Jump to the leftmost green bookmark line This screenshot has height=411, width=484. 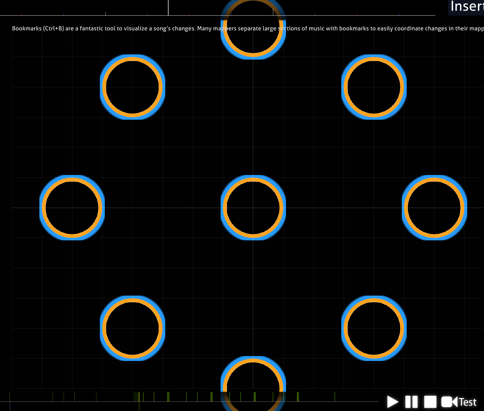(x=53, y=397)
